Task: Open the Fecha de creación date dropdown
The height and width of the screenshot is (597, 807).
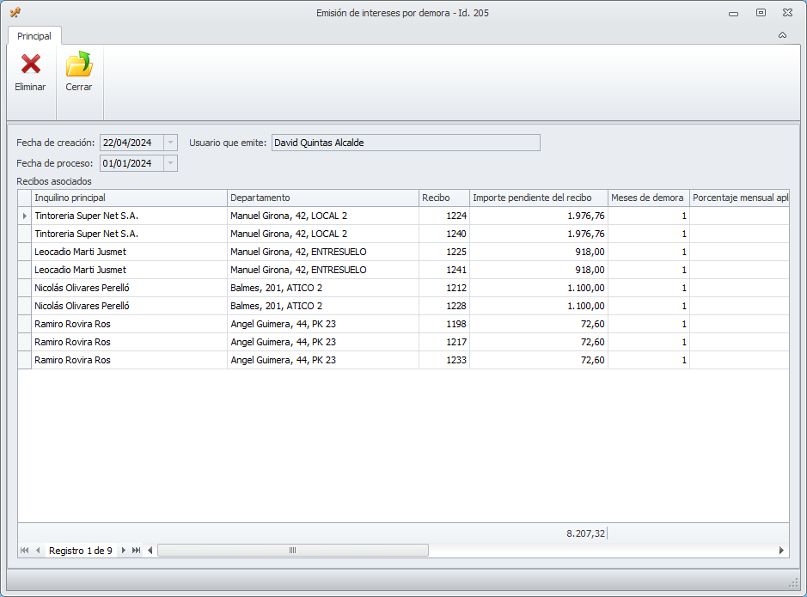Action: pyautogui.click(x=170, y=143)
